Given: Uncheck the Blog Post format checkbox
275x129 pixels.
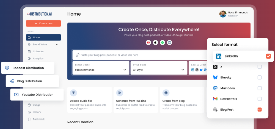Looking at the screenshot, I should (260, 110).
